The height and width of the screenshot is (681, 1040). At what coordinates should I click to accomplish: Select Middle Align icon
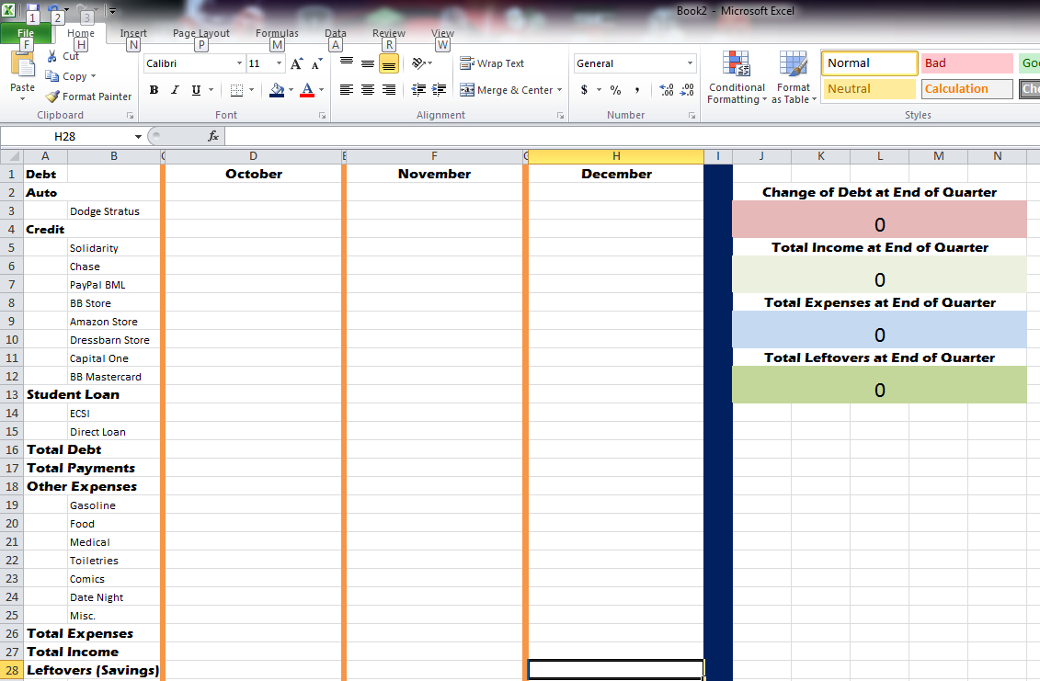(x=368, y=63)
